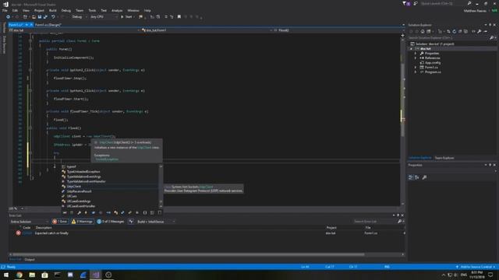The width and height of the screenshot is (499, 280).
Task: Click the Windows Start button
Action: [6, 275]
